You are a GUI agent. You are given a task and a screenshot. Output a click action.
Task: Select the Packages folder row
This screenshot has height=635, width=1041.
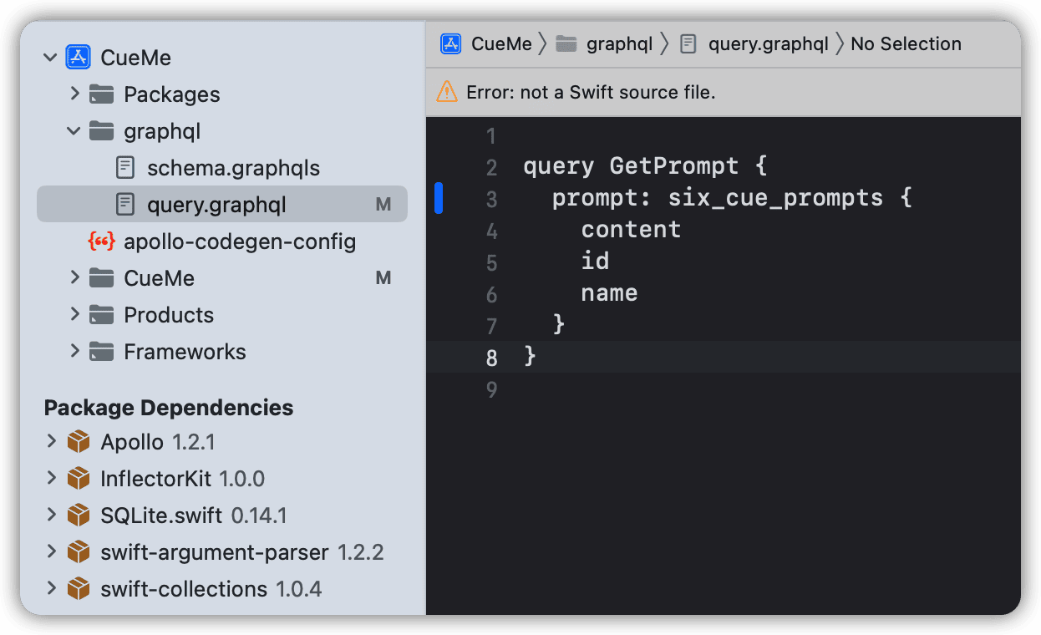(x=222, y=94)
